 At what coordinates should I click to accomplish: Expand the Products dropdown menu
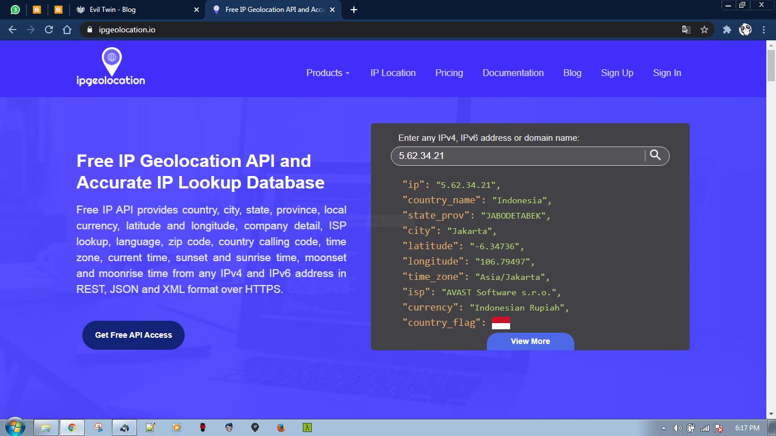click(328, 73)
